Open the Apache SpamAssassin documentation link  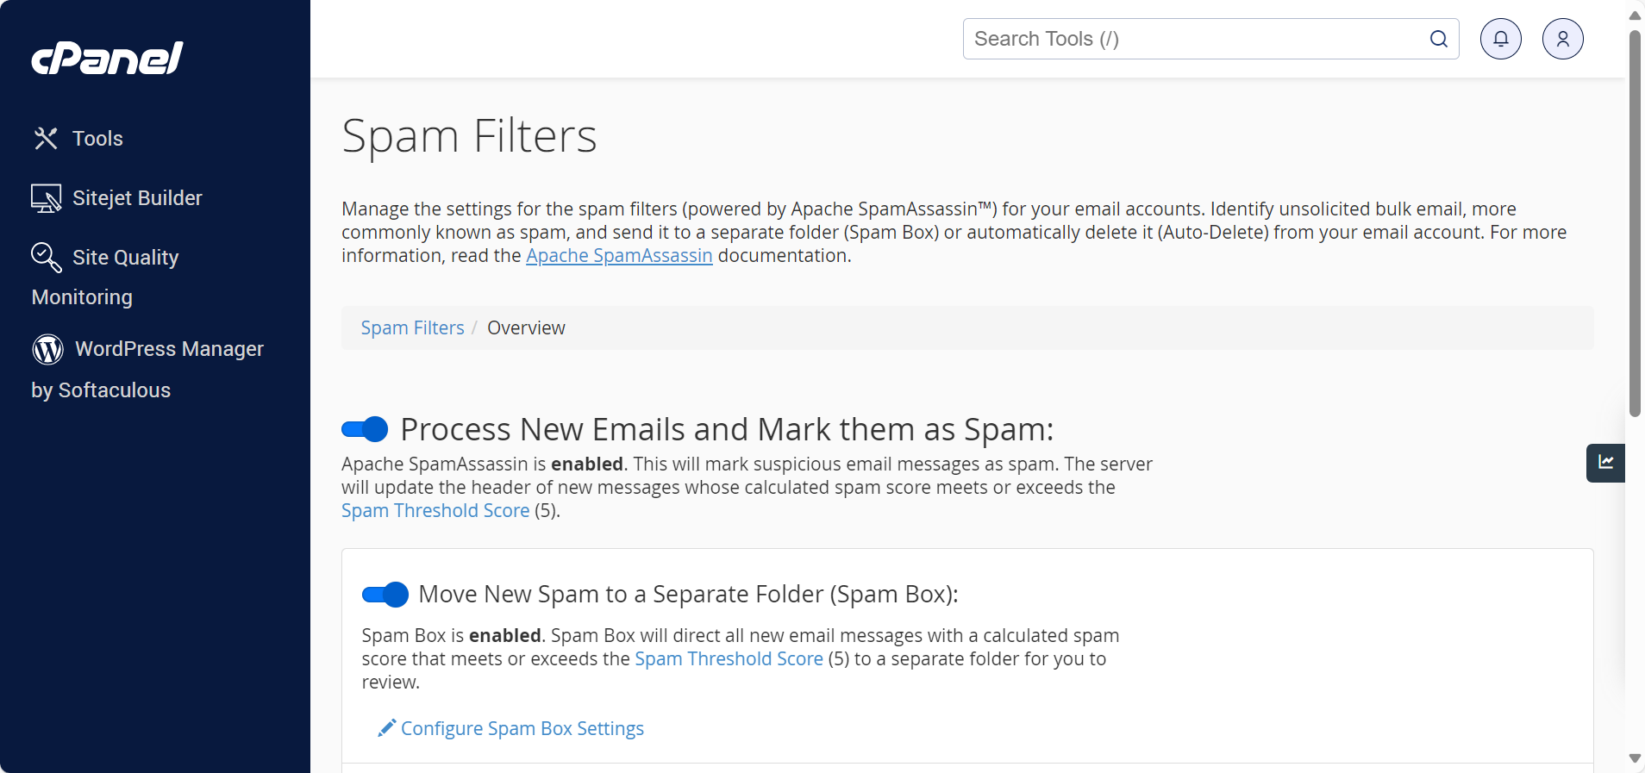(x=619, y=255)
